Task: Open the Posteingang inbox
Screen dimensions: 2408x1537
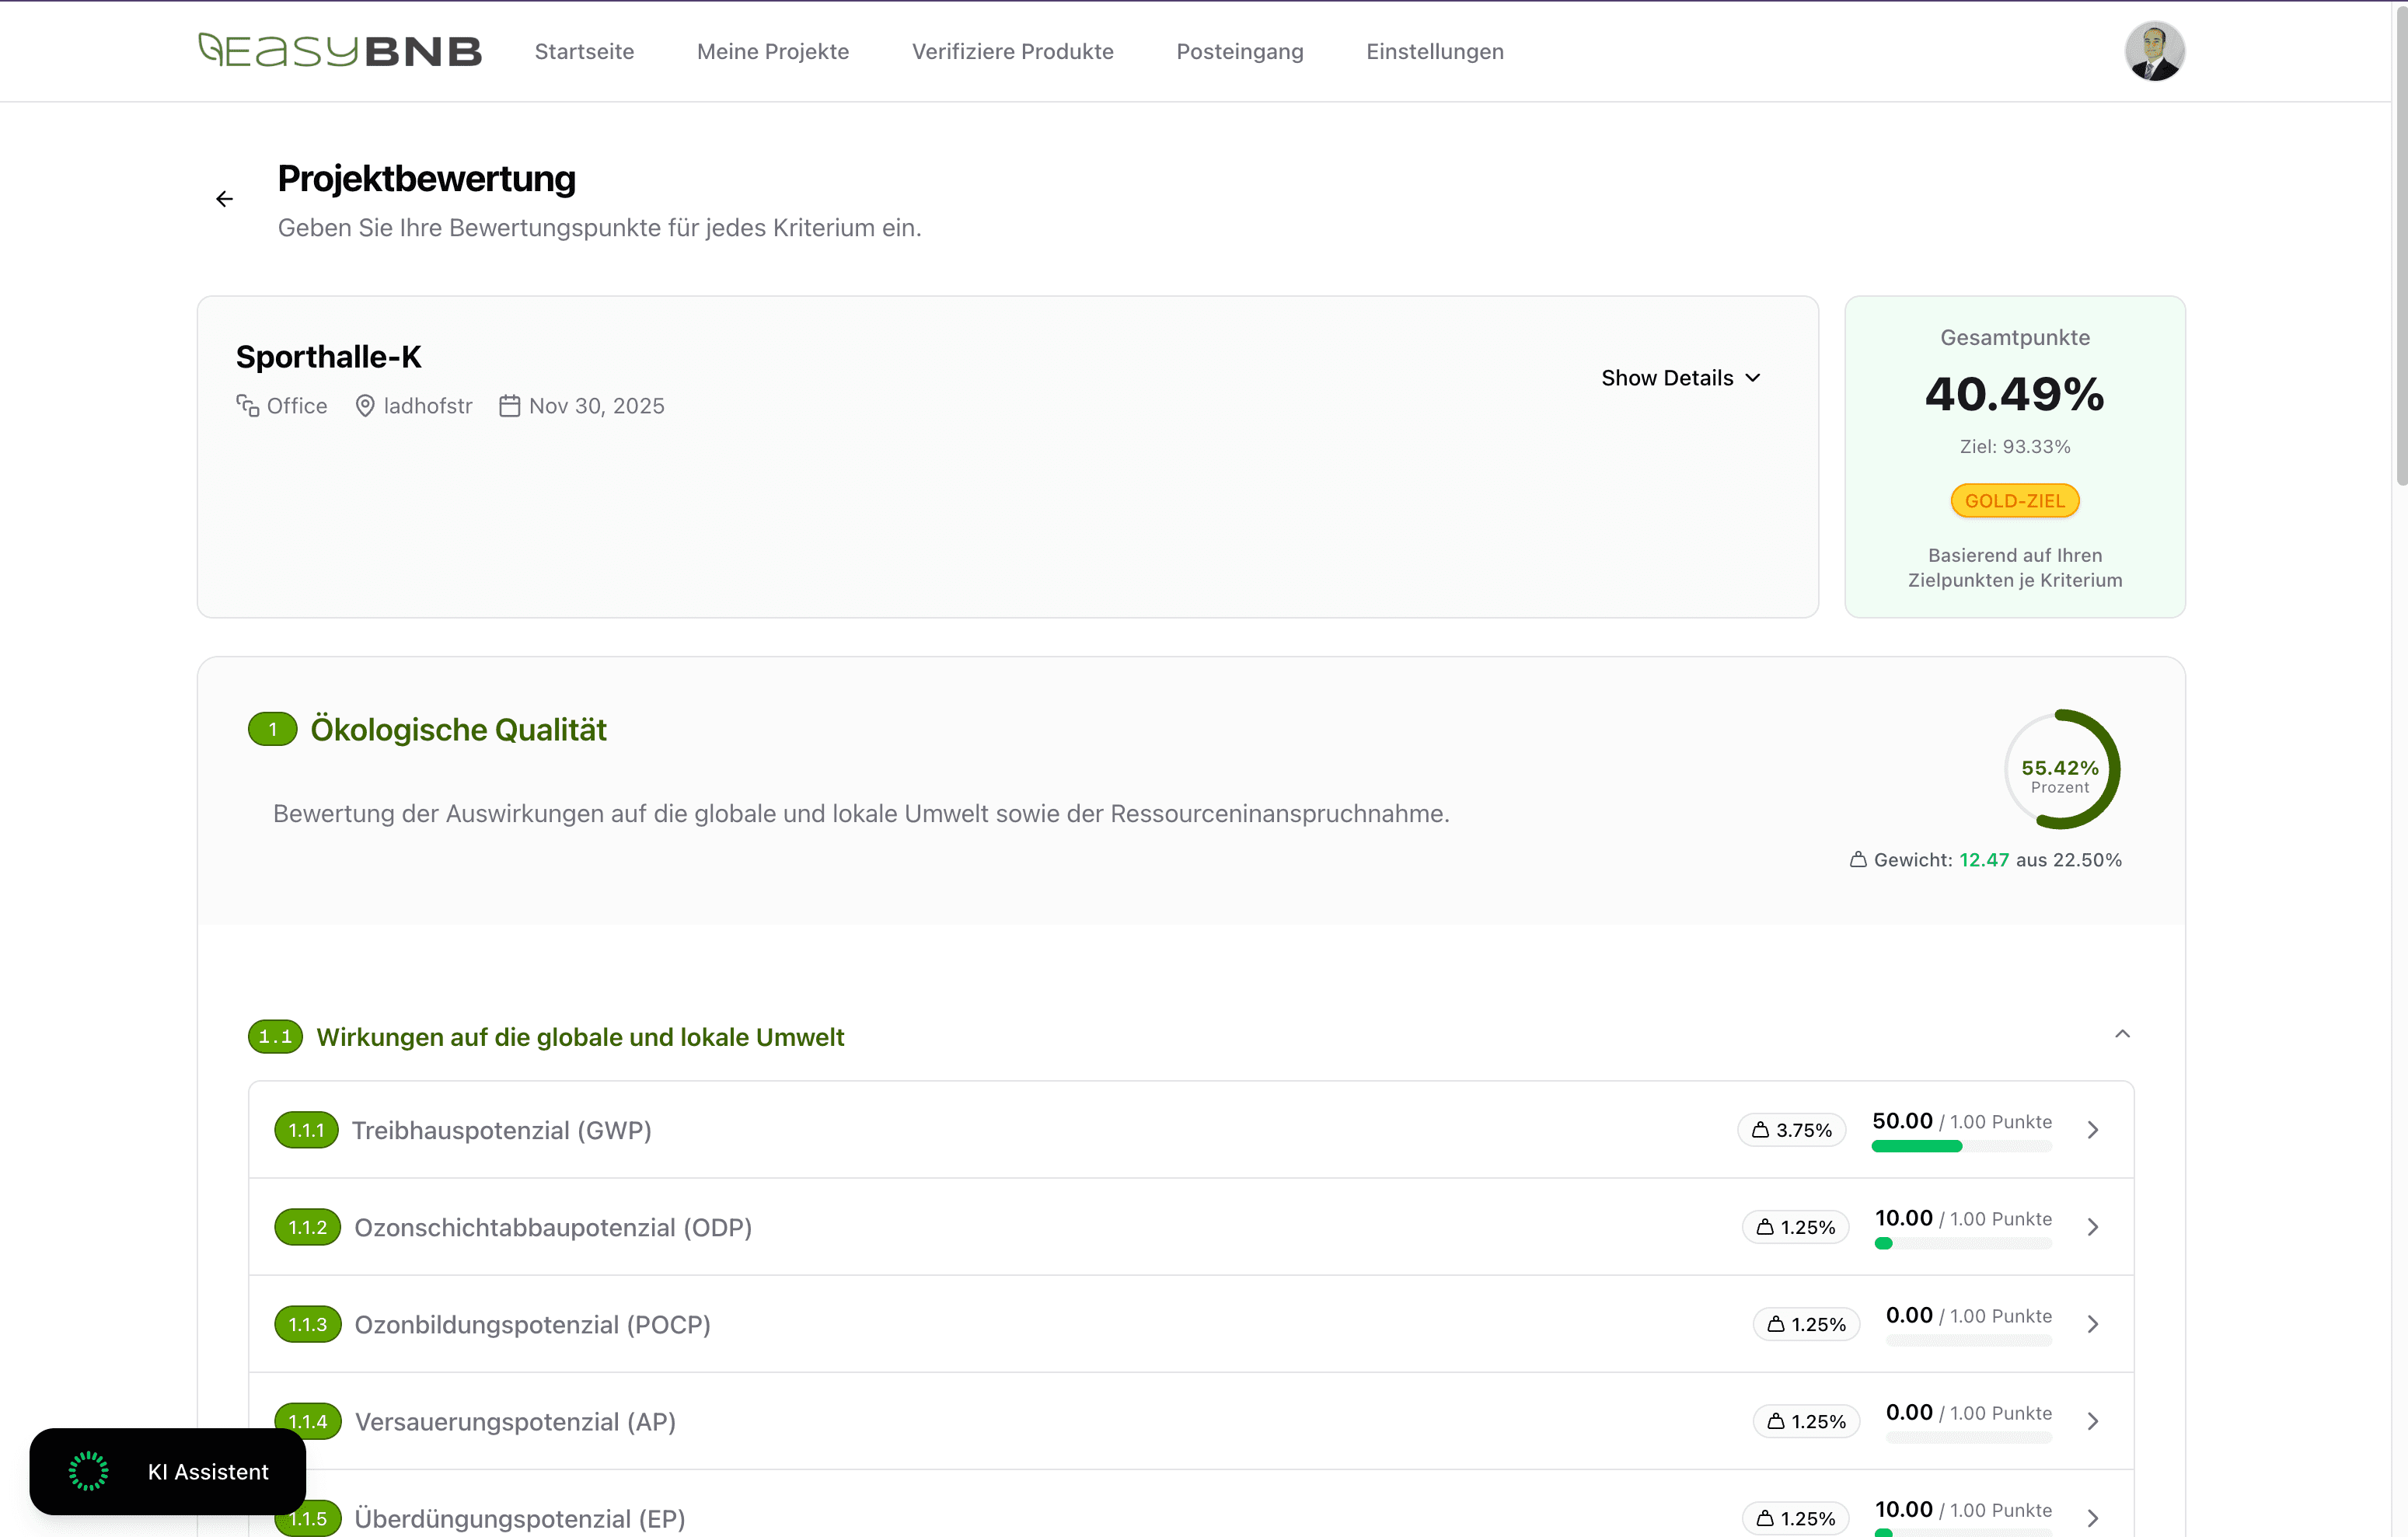Action: click(x=1239, y=51)
